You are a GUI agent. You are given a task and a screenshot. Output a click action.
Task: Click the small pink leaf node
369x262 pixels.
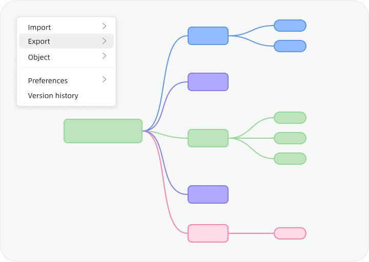coord(290,233)
